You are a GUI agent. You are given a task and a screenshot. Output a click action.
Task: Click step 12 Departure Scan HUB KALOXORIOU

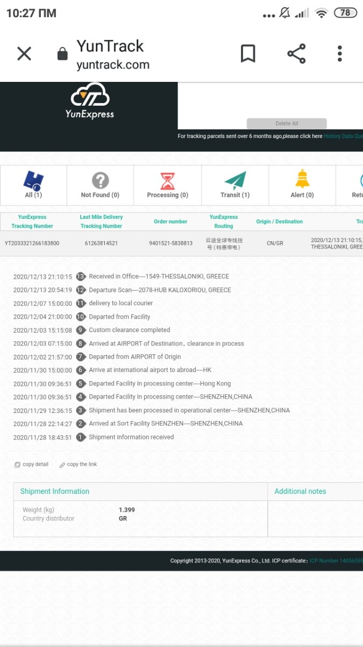point(160,290)
